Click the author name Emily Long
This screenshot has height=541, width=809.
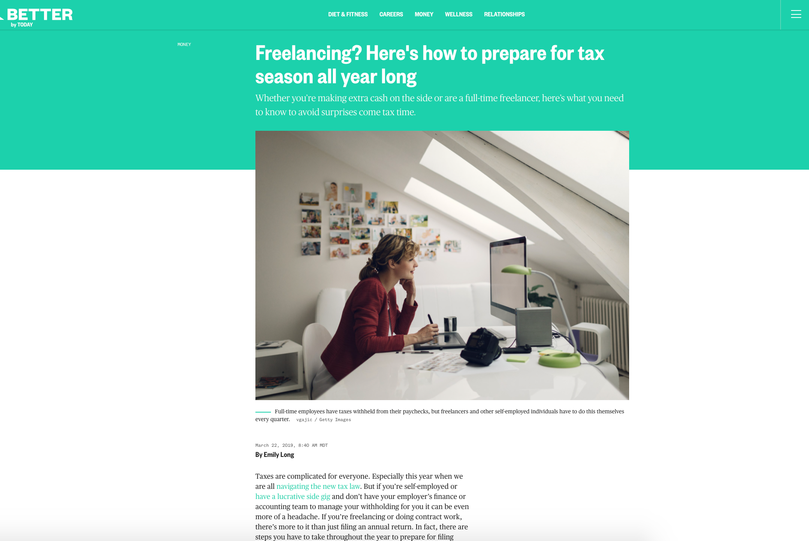point(278,455)
